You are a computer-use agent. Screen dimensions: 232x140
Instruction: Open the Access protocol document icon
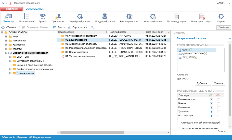click(176, 16)
